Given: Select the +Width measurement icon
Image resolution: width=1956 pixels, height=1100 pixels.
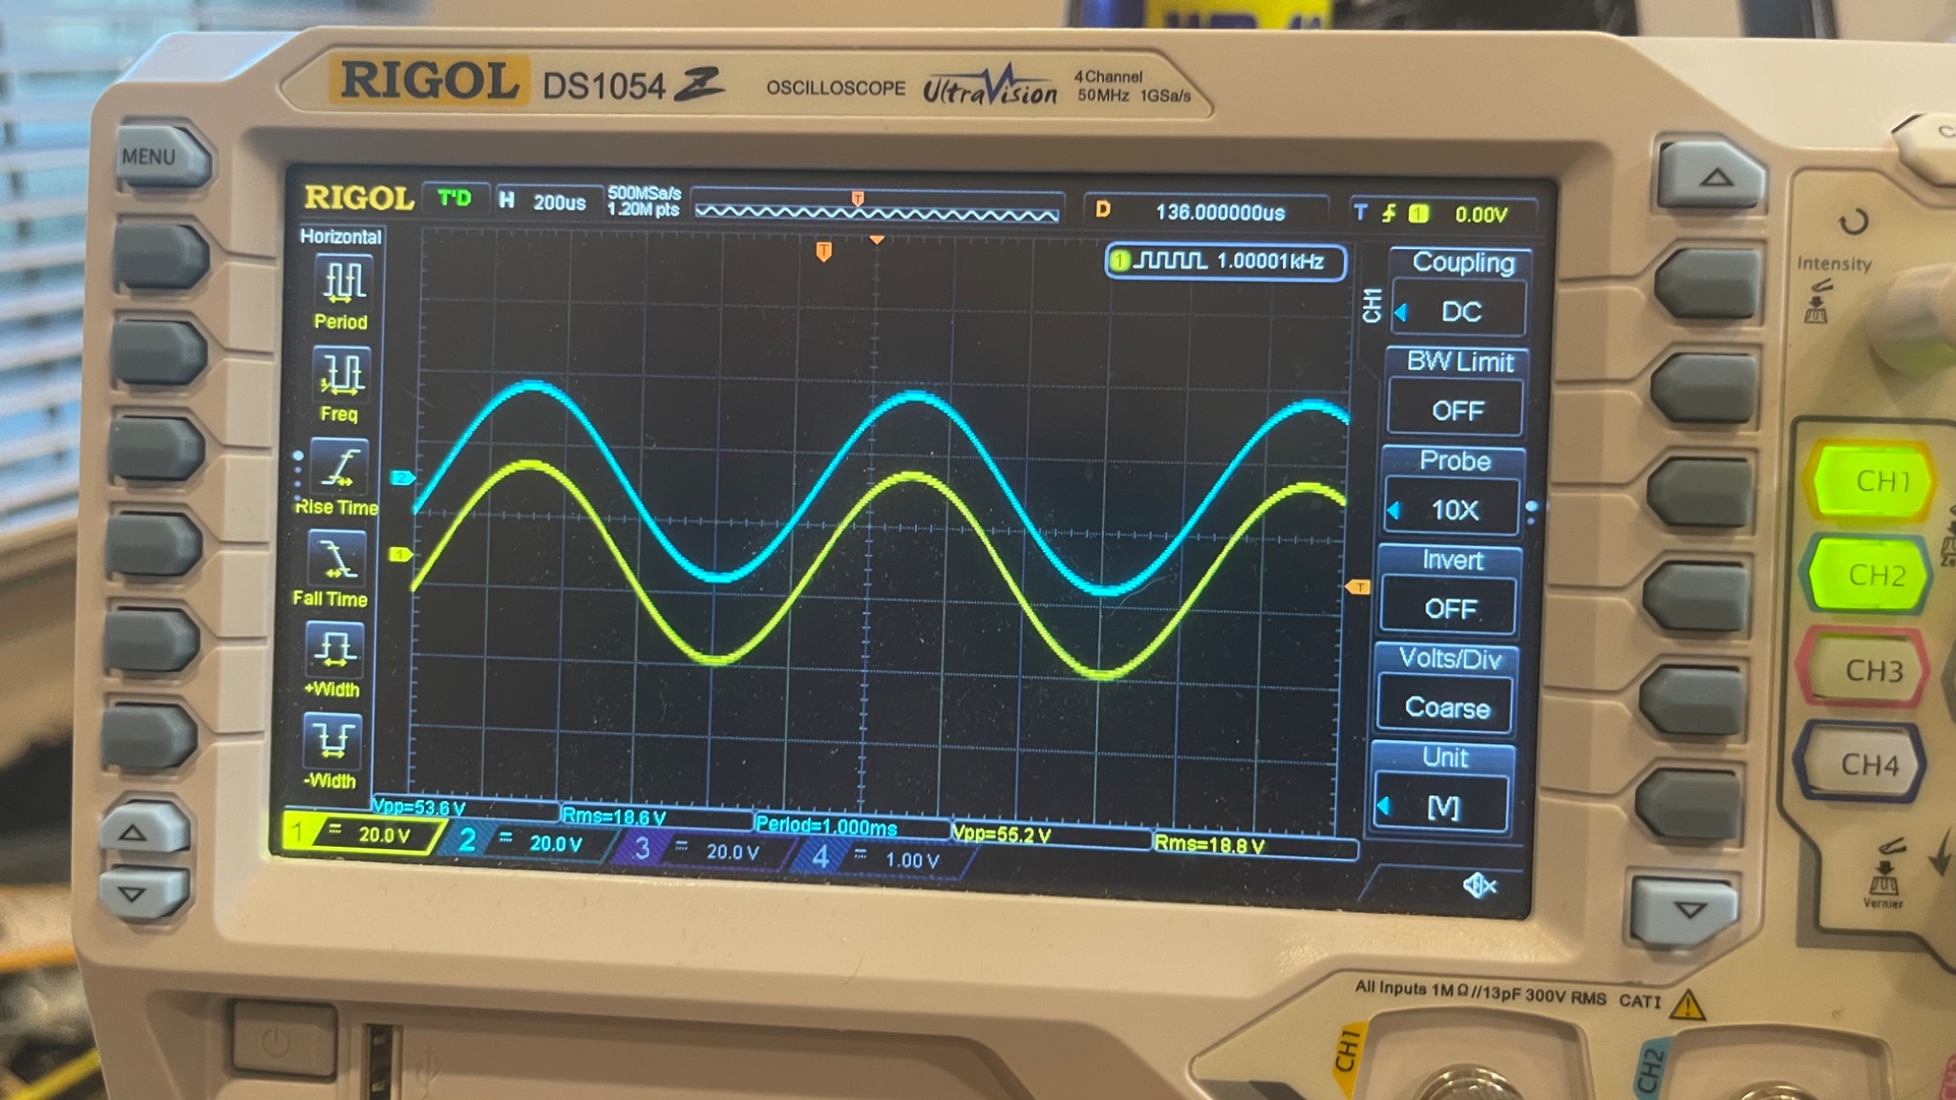Looking at the screenshot, I should pyautogui.click(x=334, y=648).
